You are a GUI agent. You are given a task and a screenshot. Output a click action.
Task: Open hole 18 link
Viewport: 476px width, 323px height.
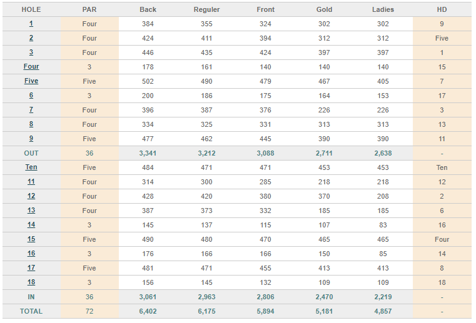[x=31, y=282]
